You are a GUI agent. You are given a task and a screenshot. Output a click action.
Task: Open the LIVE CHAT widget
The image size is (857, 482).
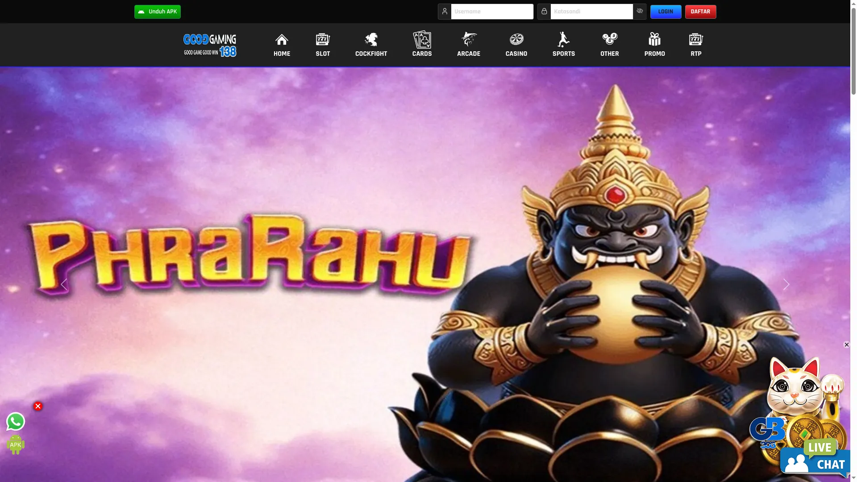point(815,458)
